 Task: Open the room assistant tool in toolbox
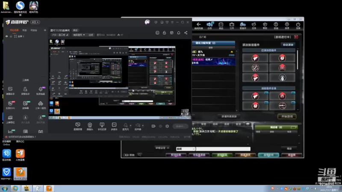coord(25,90)
